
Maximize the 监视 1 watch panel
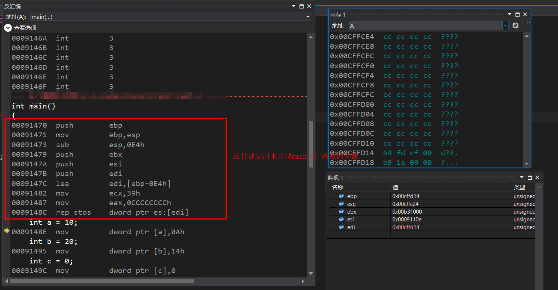click(x=530, y=177)
